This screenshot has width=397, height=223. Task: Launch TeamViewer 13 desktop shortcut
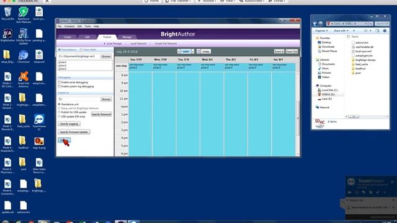pyautogui.click(x=39, y=123)
